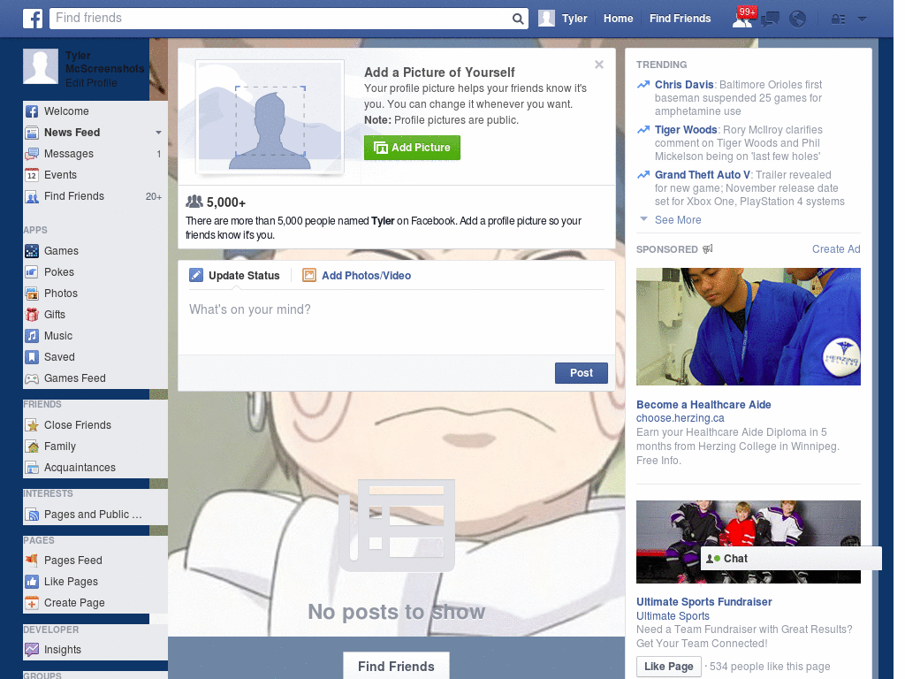Open the Games app icon

[32, 251]
